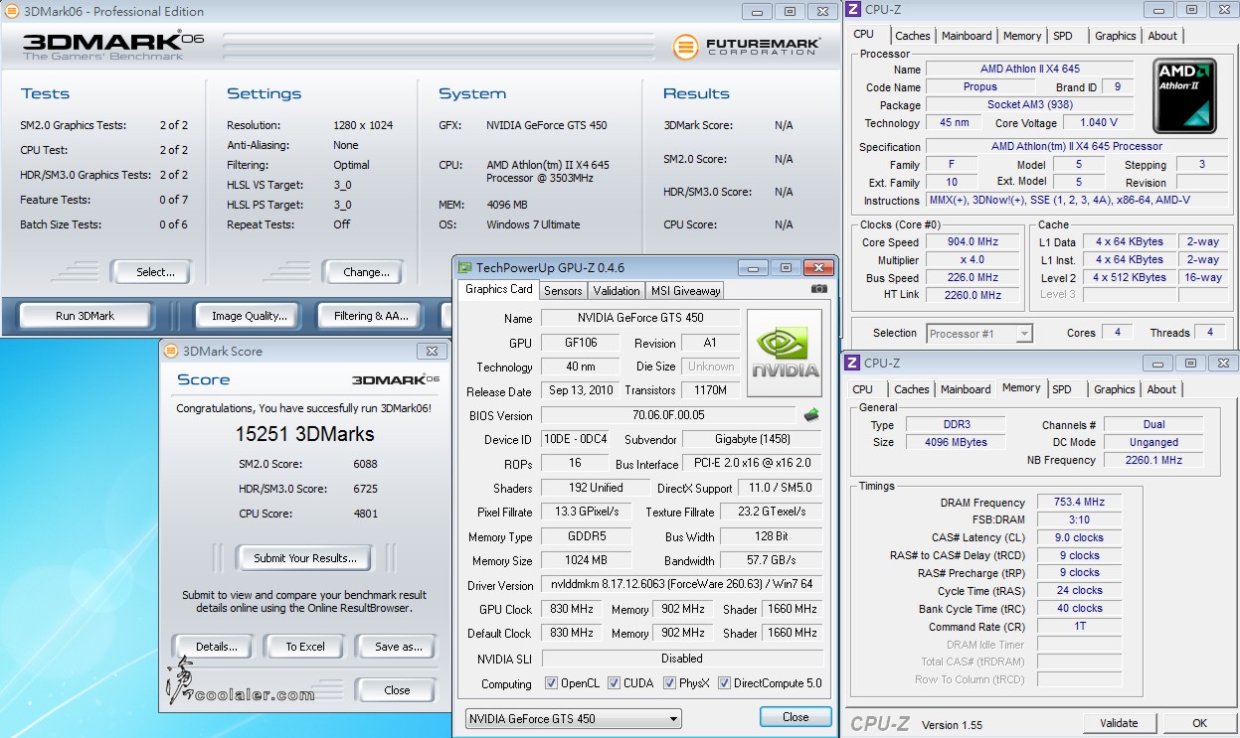Click the Filtering & AA... button
Viewport: 1240px width, 738px height.
point(371,316)
